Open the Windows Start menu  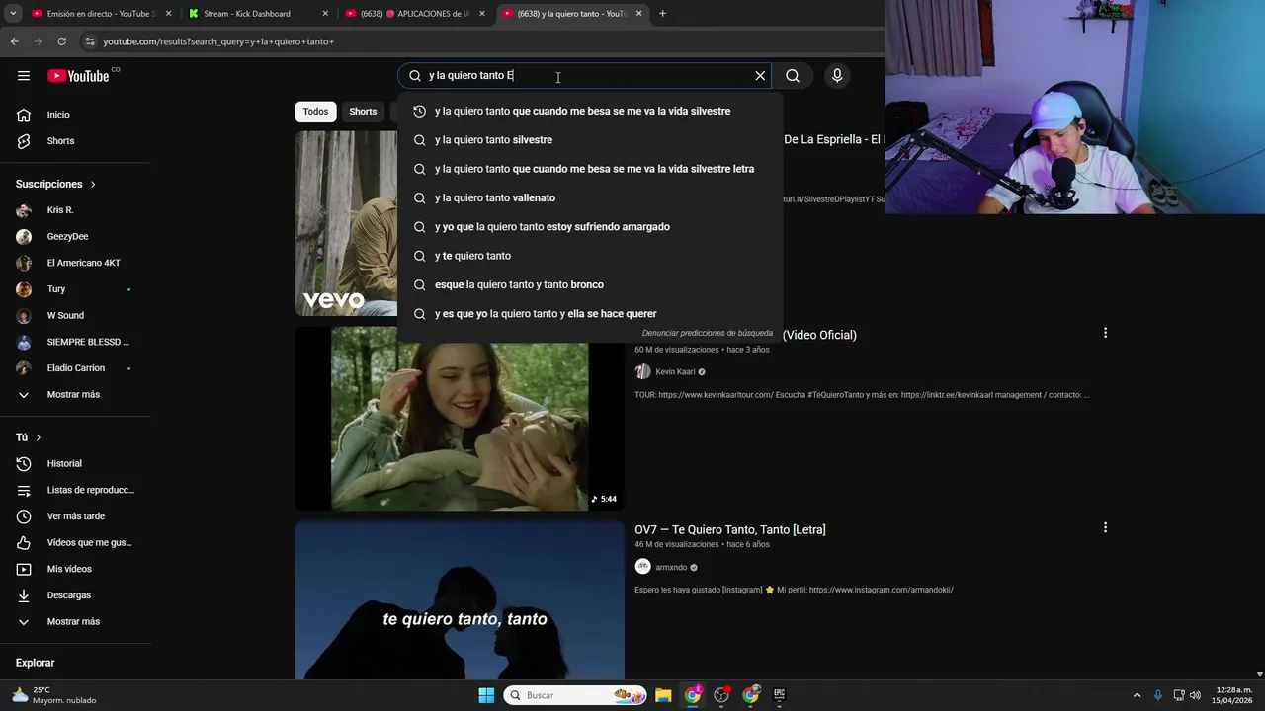486,695
